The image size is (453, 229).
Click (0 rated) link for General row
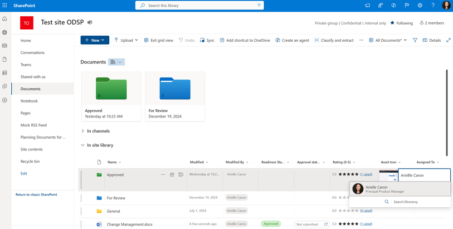[366, 210]
